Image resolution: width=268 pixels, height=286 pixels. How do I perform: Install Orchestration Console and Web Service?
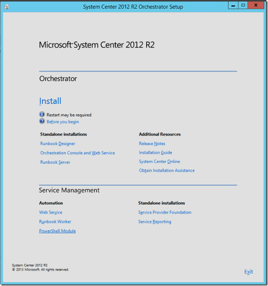77,153
